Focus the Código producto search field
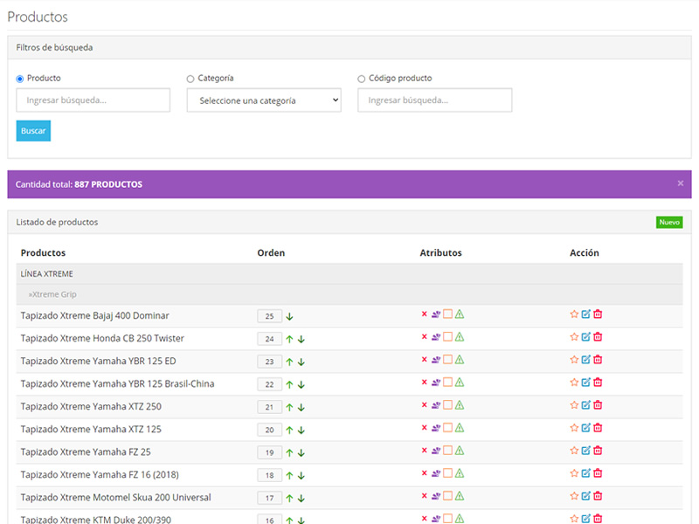Image resolution: width=699 pixels, height=524 pixels. (x=434, y=100)
